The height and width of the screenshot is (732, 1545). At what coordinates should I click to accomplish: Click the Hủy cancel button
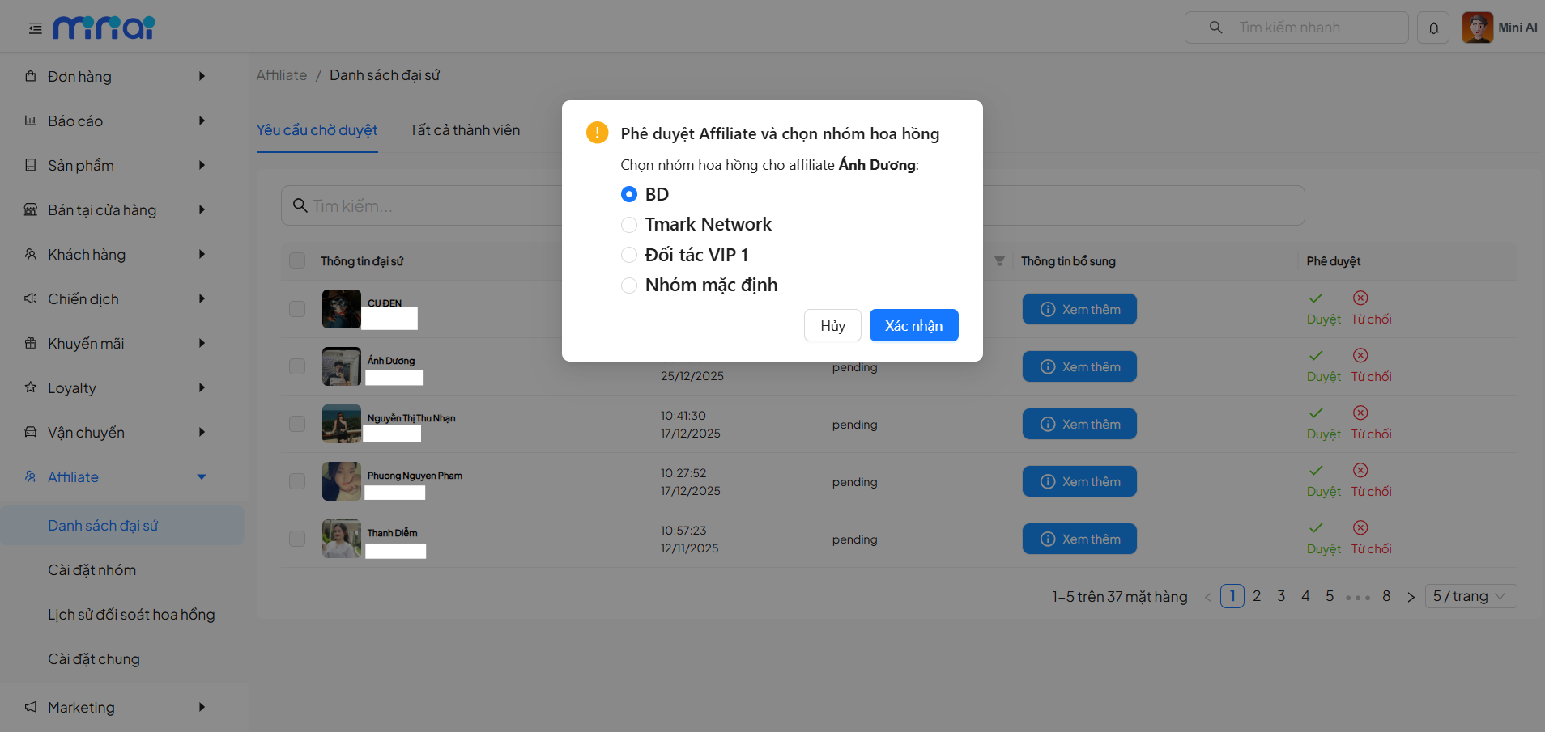pyautogui.click(x=832, y=326)
